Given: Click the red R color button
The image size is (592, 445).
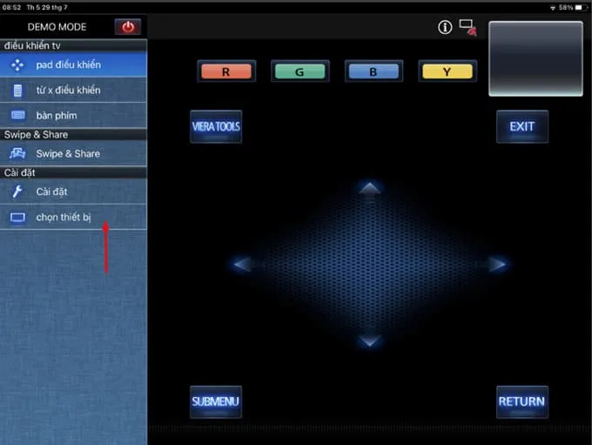Looking at the screenshot, I should (226, 71).
